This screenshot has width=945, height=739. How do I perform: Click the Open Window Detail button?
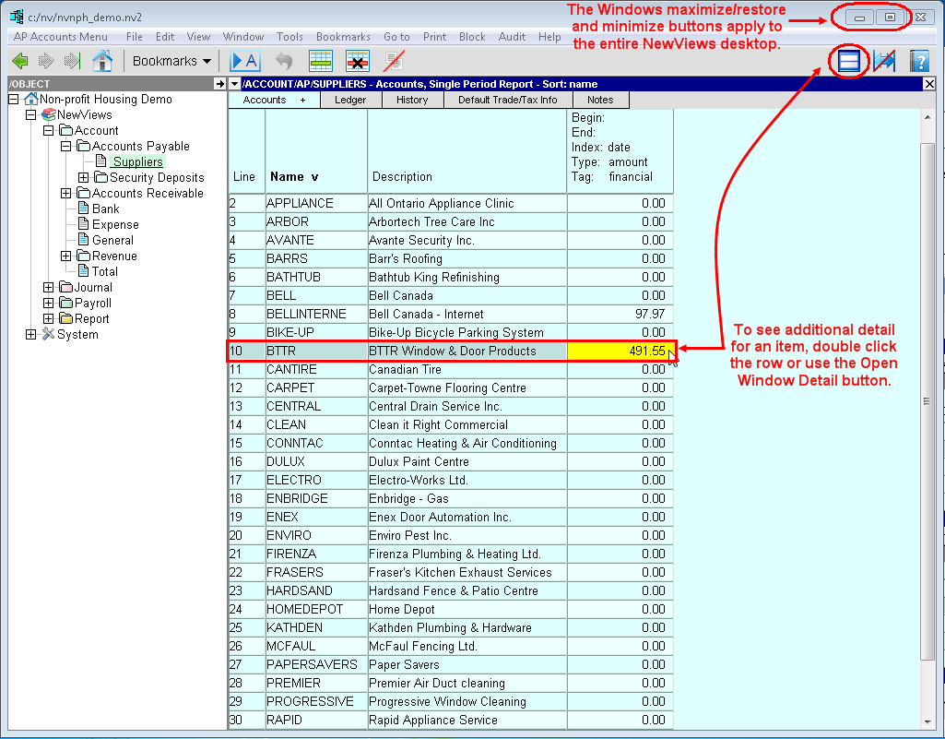[x=848, y=61]
